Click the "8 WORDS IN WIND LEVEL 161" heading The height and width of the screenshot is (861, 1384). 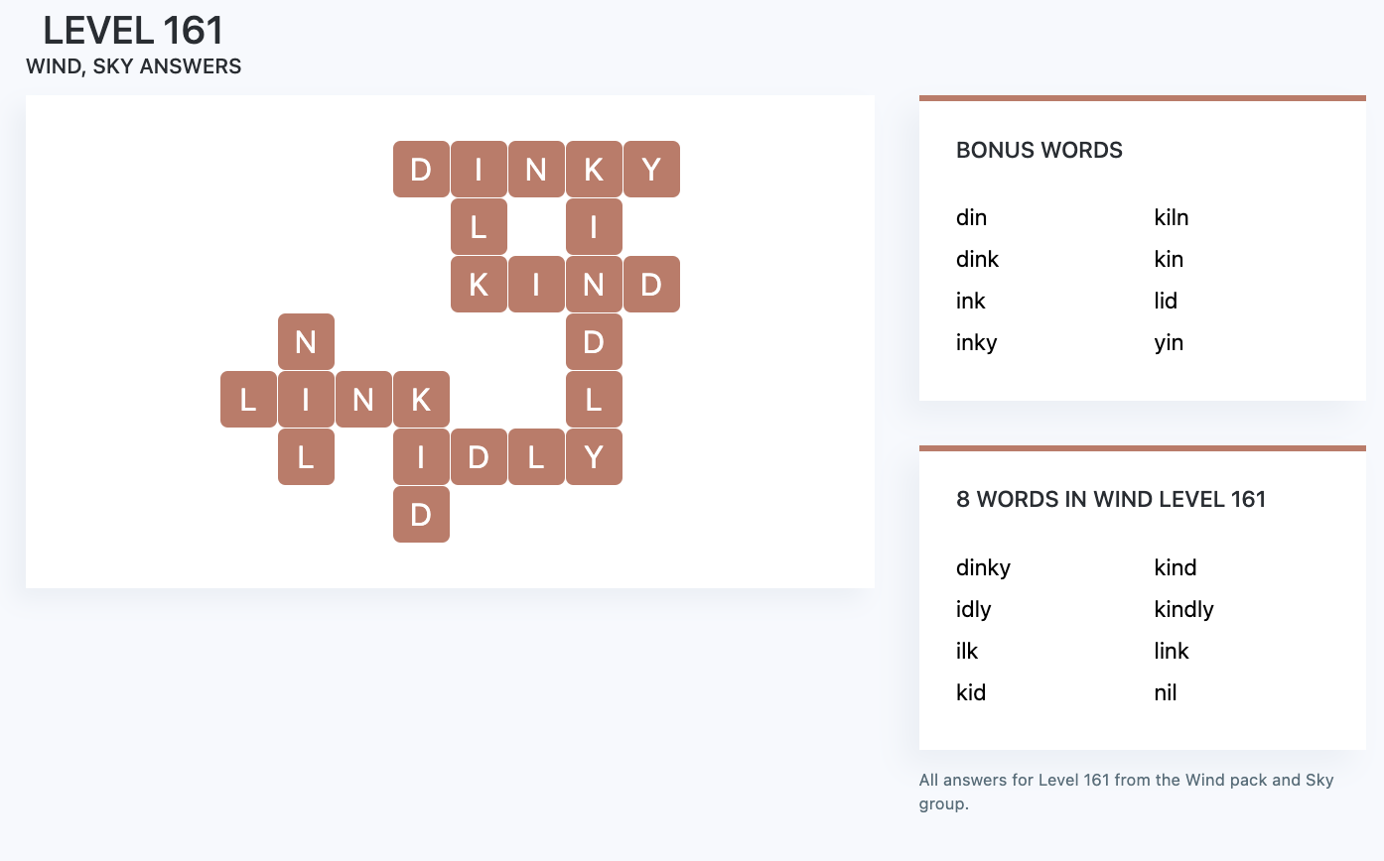click(x=1110, y=499)
